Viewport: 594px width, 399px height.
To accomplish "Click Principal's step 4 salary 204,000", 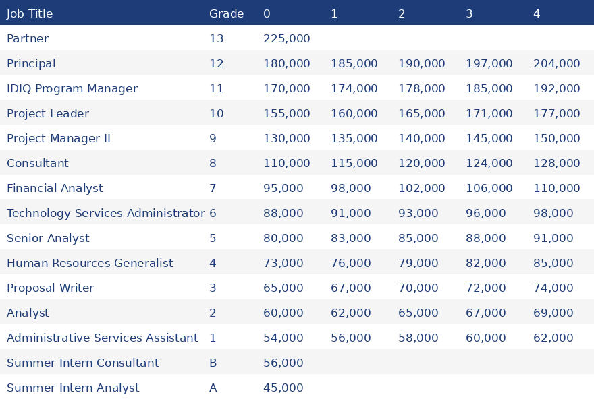I will pos(556,63).
